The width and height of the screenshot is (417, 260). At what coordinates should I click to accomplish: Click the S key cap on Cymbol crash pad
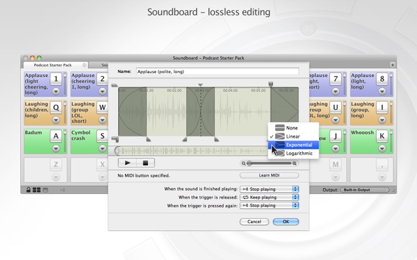102,136
